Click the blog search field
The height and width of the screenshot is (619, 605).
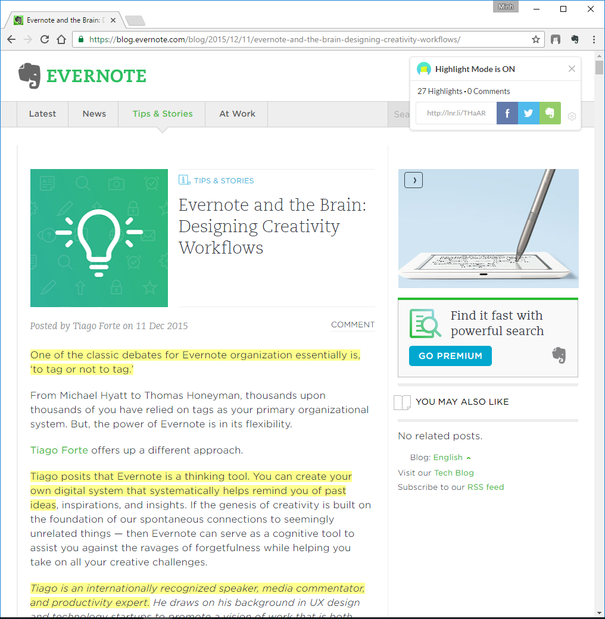coord(400,114)
